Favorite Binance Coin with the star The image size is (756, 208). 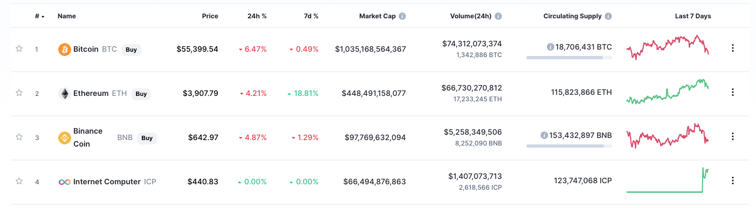click(x=19, y=137)
